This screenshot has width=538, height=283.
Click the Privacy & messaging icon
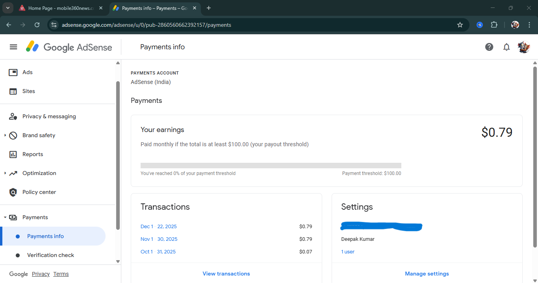click(x=13, y=117)
